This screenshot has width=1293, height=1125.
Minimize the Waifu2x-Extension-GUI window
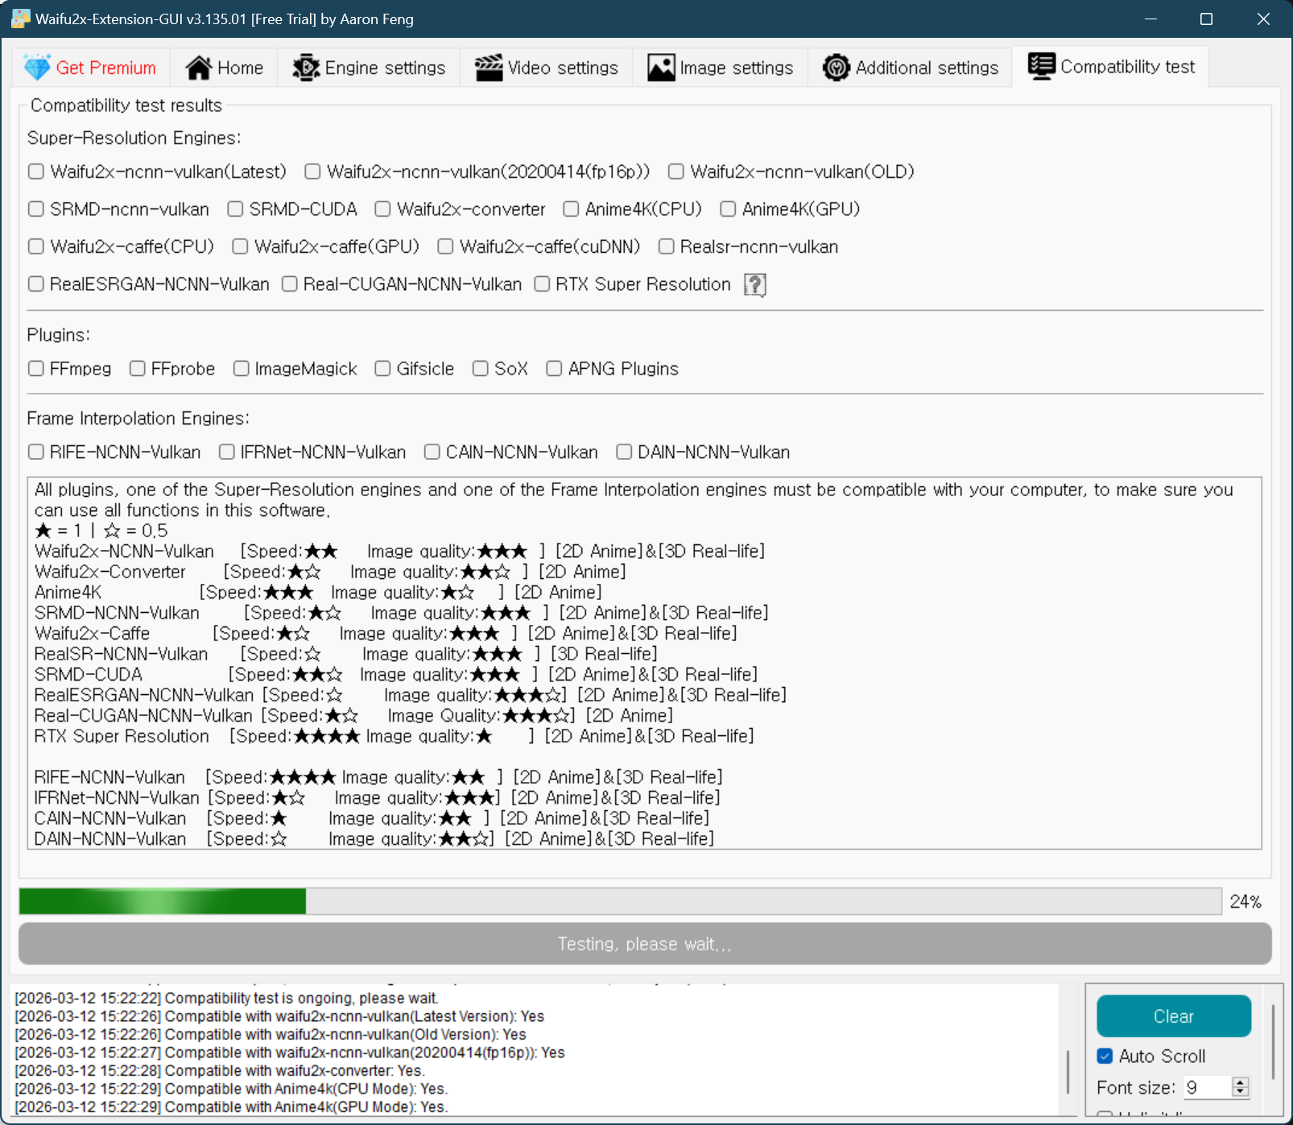[x=1150, y=19]
